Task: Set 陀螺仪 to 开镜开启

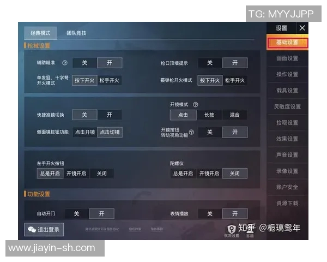Action: click(x=209, y=174)
